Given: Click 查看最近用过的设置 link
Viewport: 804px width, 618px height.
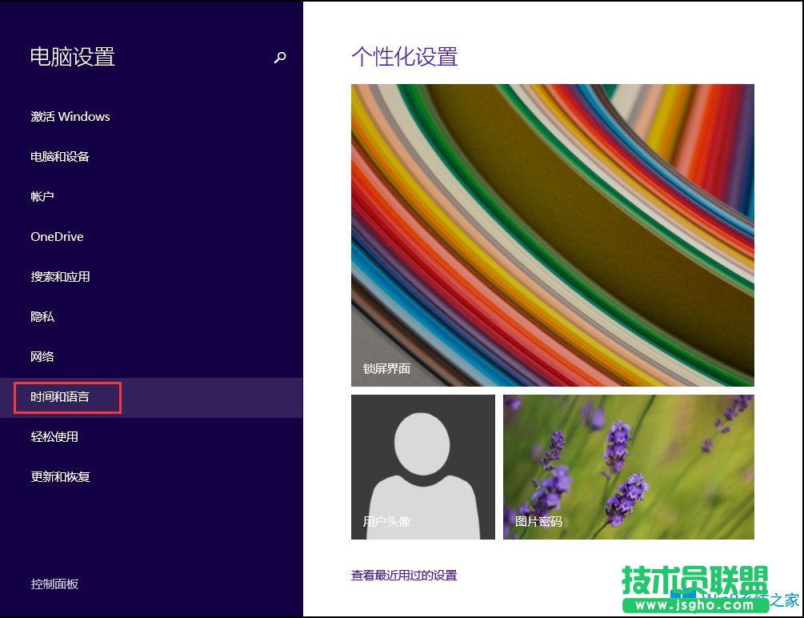Looking at the screenshot, I should tap(403, 575).
